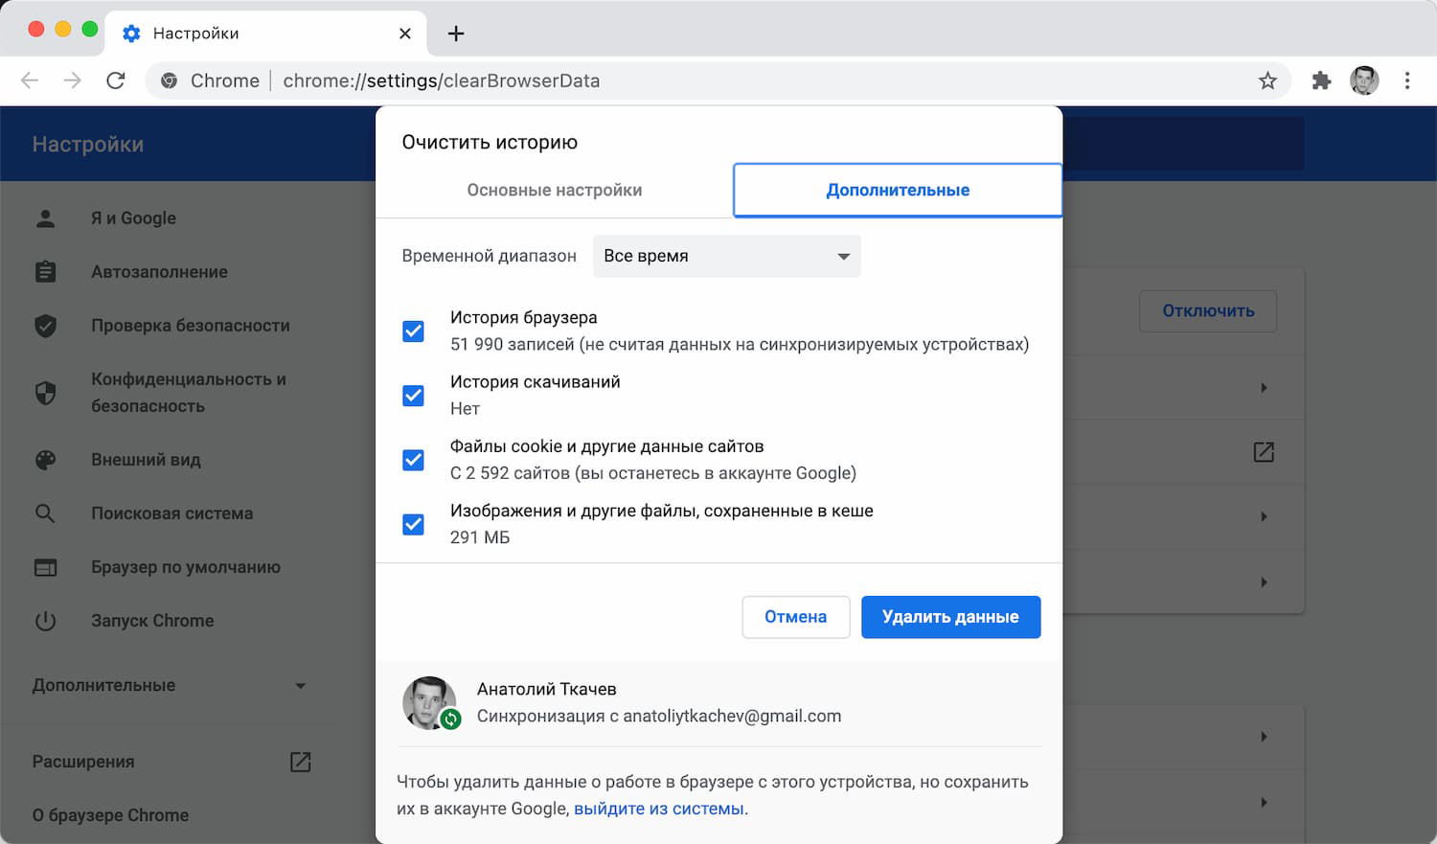This screenshot has width=1437, height=844.
Task: Click the magnifier icon for Поисковая система
Action: (x=45, y=513)
